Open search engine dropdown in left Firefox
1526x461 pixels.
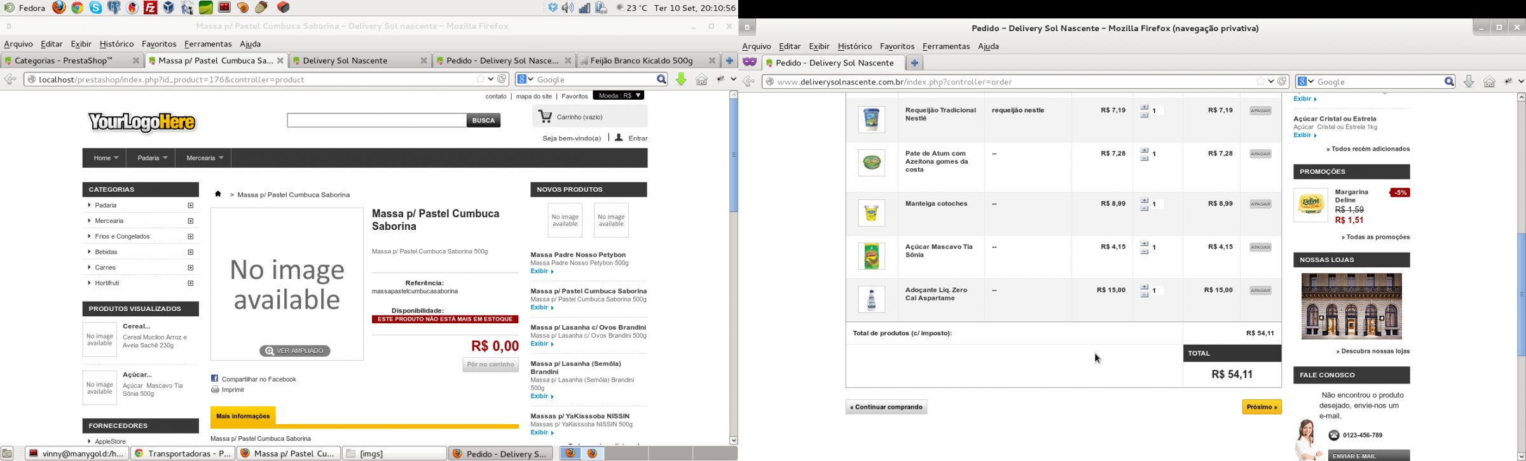525,79
